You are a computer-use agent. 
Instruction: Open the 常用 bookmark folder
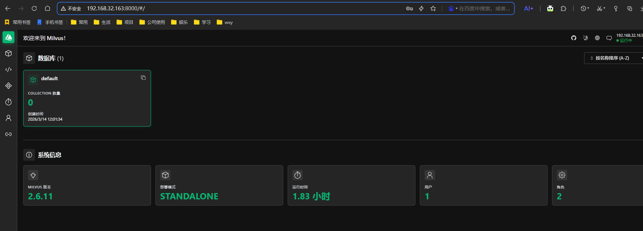coord(79,22)
